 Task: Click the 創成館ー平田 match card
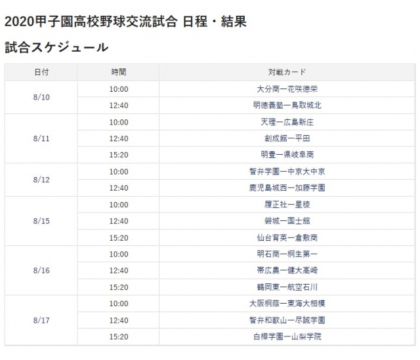[287, 138]
